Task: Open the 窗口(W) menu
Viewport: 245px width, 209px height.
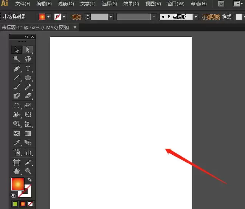Action: [176, 4]
